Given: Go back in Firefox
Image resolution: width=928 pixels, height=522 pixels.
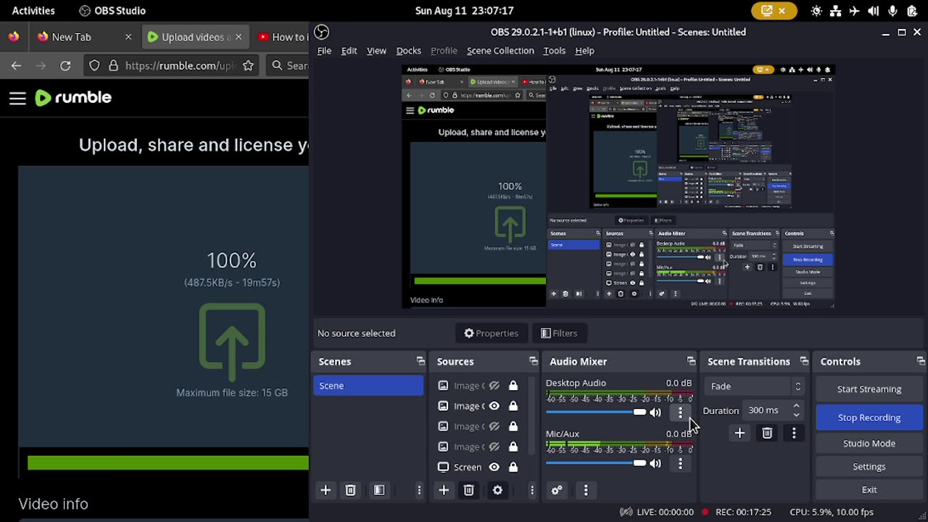Looking at the screenshot, I should coord(16,65).
